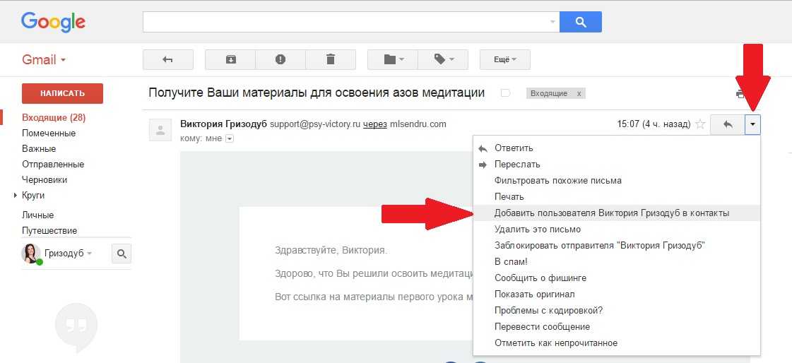Image resolution: width=792 pixels, height=363 pixels.
Task: Click the mlsendru.com sender domain text
Action: (418, 124)
